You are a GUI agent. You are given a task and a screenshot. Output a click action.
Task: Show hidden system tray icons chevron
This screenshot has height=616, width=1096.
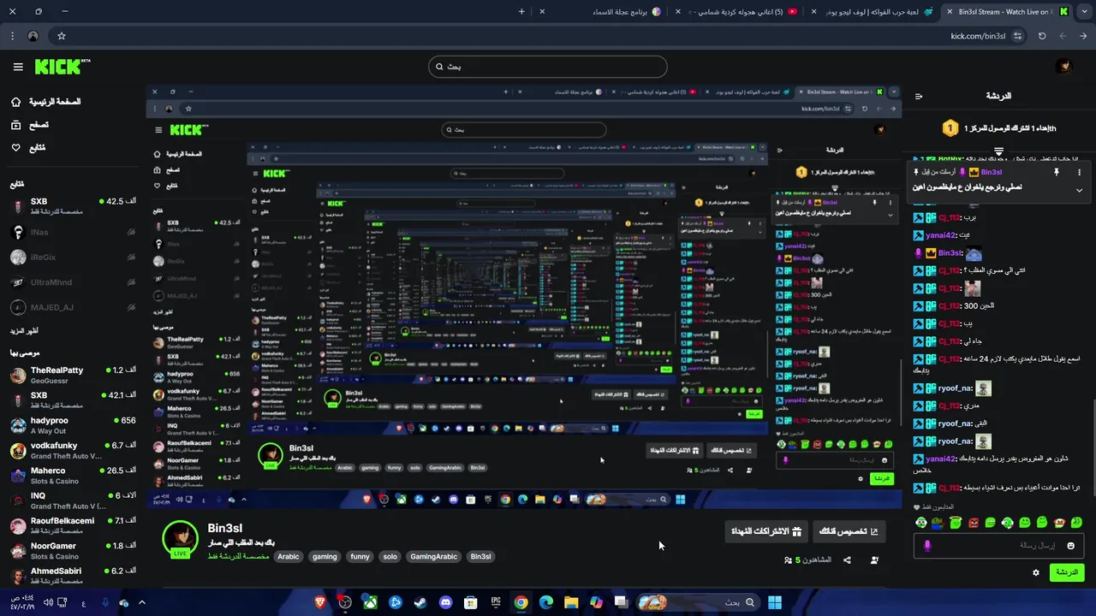point(142,602)
